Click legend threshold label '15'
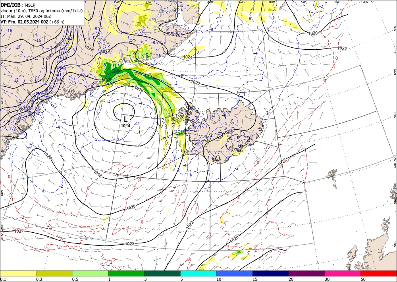Image resolution: width=397 pixels, height=282 pixels. tap(255, 279)
